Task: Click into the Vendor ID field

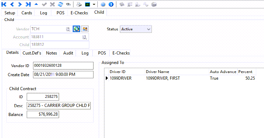Action: [63, 66]
